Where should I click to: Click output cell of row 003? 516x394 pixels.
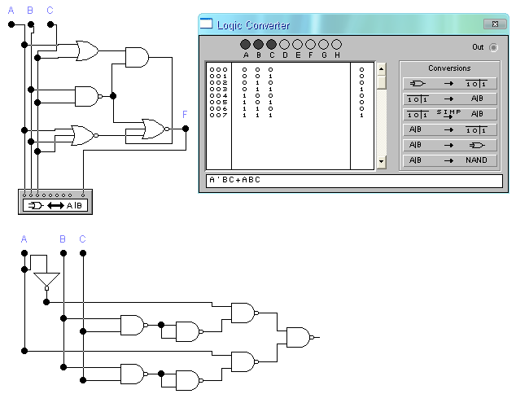click(361, 90)
